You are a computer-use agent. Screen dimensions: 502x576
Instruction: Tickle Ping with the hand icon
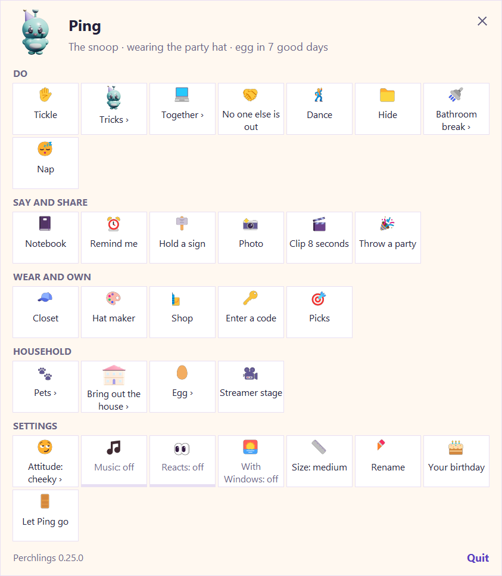45,109
